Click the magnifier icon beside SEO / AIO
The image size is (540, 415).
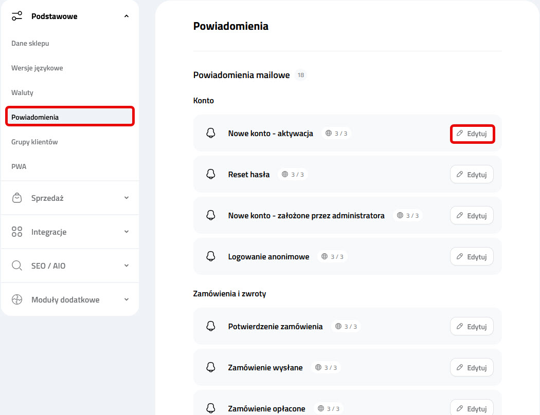click(x=16, y=266)
